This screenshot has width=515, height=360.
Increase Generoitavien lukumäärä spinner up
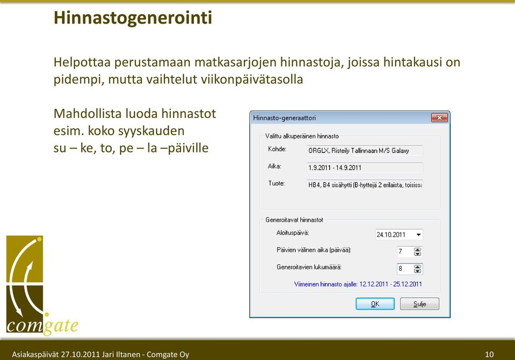pyautogui.click(x=417, y=267)
